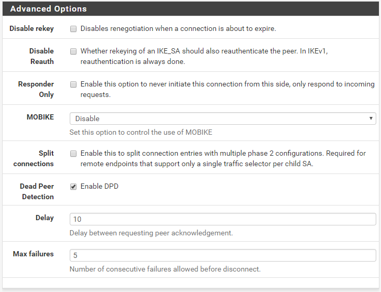Screen dimensions: 381x292
Task: Click into the Delay input field
Action: coord(223,219)
